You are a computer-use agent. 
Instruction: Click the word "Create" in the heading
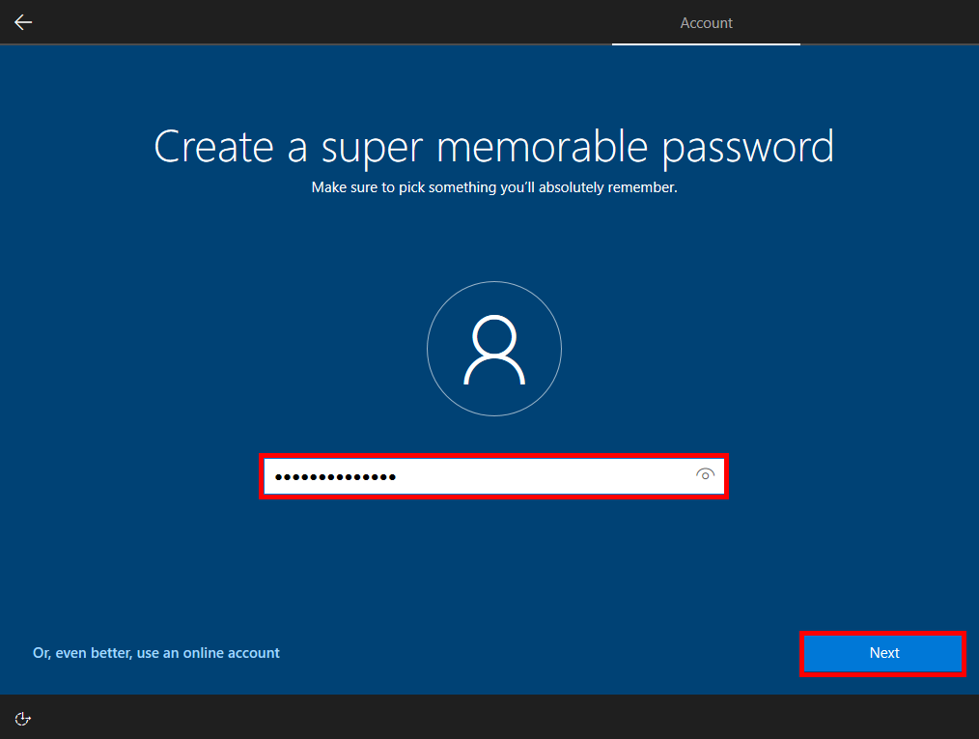[214, 147]
